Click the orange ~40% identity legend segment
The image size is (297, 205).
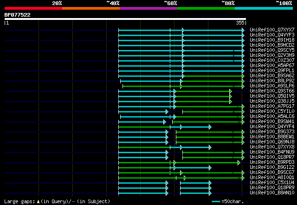[91, 8]
